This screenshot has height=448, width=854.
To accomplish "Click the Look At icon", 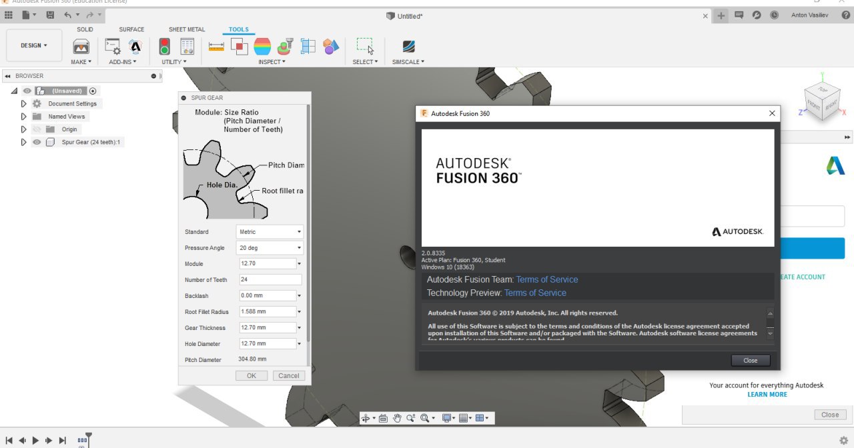I will tap(383, 418).
